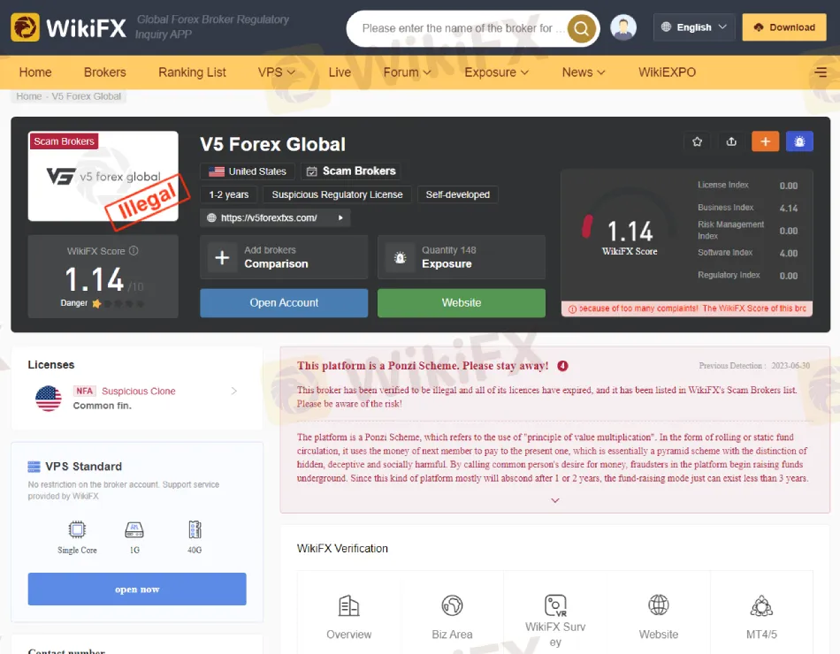Screen dimensions: 840x654
Task: Expand the Ponzi warning chevron
Action: pos(555,500)
